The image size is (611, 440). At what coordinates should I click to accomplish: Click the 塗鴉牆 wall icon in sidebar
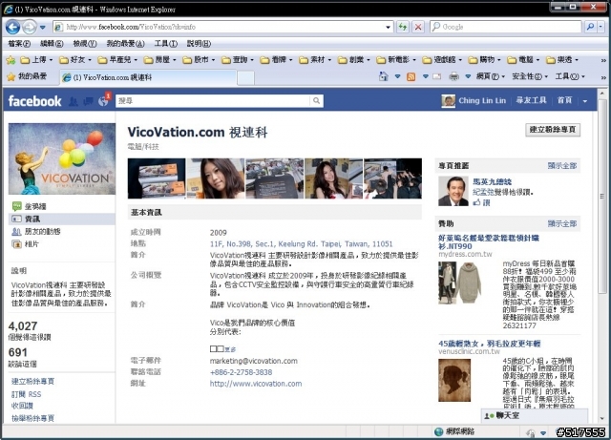(17, 206)
